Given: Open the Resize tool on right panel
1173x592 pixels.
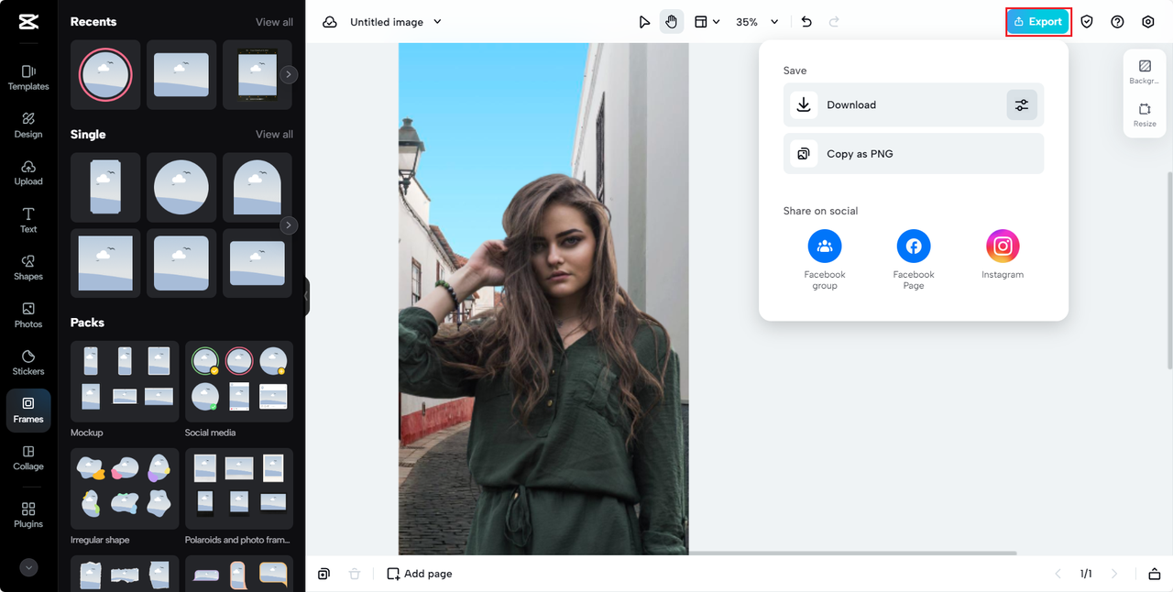Looking at the screenshot, I should coord(1145,115).
